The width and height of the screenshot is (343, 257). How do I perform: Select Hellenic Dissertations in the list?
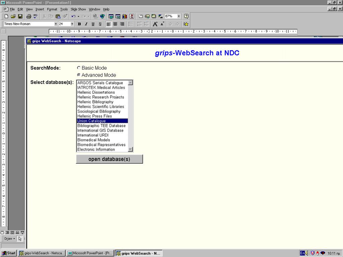click(102, 92)
